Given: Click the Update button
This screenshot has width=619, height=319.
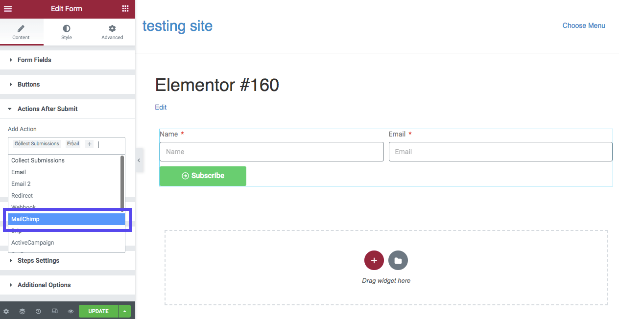Looking at the screenshot, I should 98,311.
